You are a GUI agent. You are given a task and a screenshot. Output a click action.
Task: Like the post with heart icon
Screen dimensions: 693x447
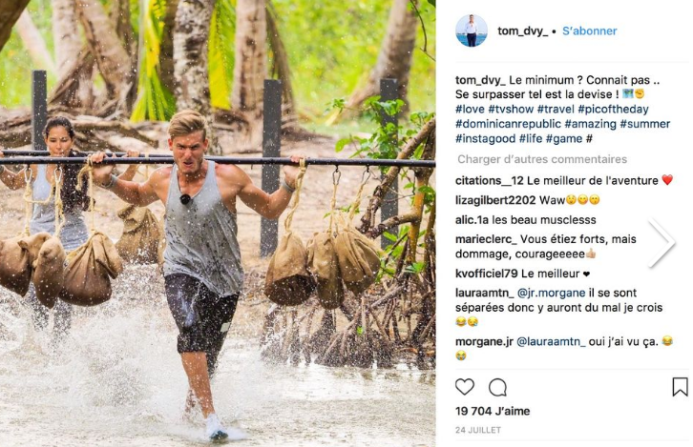pyautogui.click(x=465, y=387)
